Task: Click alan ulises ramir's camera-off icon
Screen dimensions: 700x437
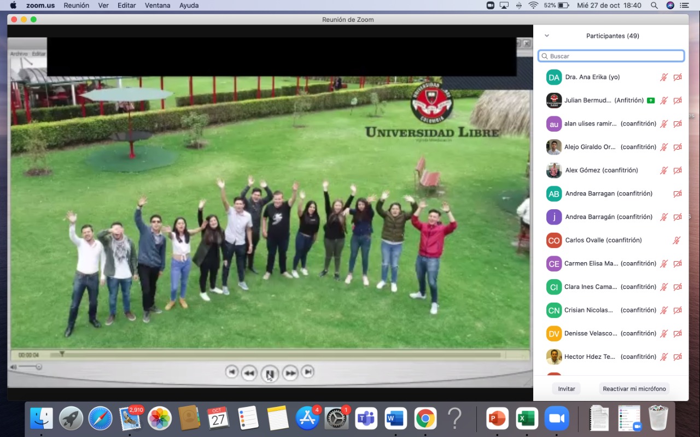Action: click(678, 124)
